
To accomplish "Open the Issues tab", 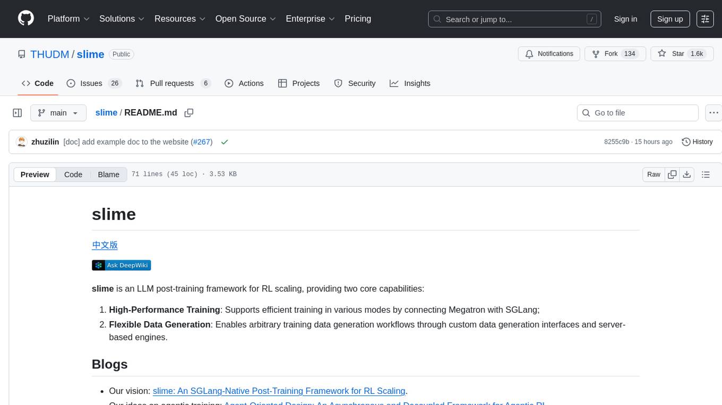I will pyautogui.click(x=94, y=83).
